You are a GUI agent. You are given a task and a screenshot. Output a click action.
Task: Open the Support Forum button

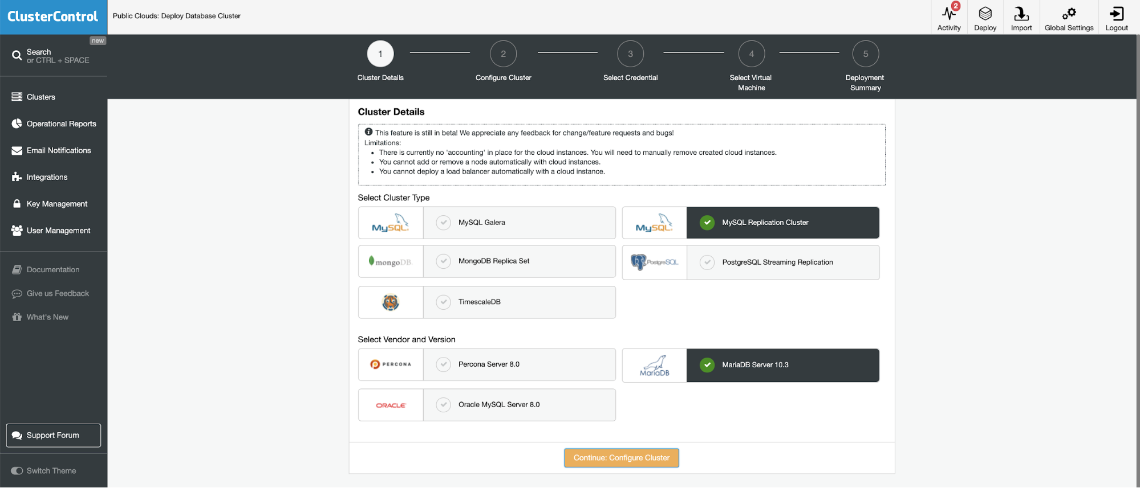(x=54, y=435)
